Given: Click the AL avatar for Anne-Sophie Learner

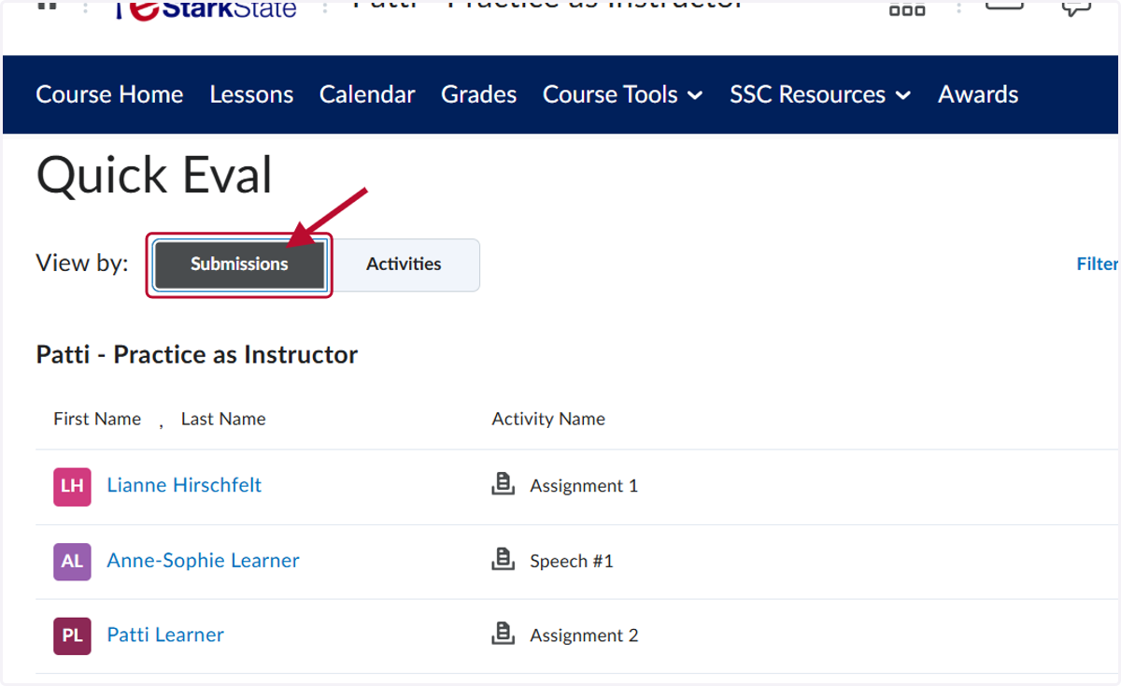Looking at the screenshot, I should [72, 561].
